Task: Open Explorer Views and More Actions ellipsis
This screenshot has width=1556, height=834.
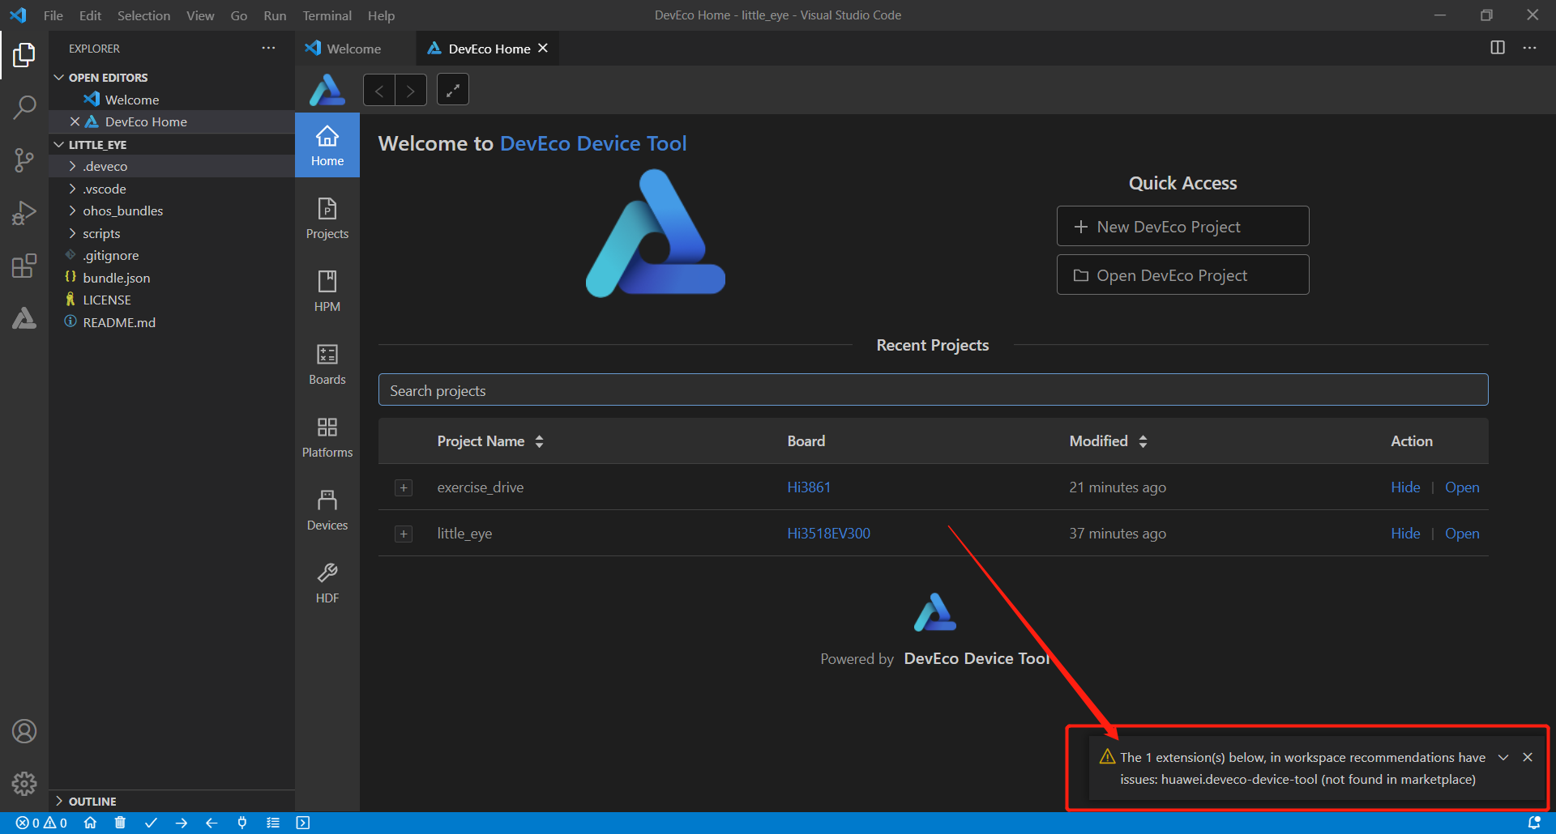Action: (268, 48)
